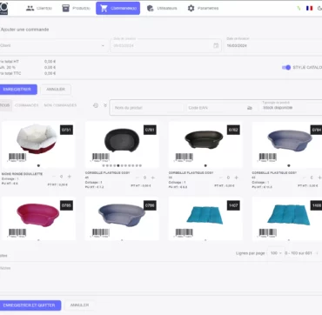Click ANNULER next to ENREGISTRER
The height and width of the screenshot is (315, 322).
coord(56,90)
